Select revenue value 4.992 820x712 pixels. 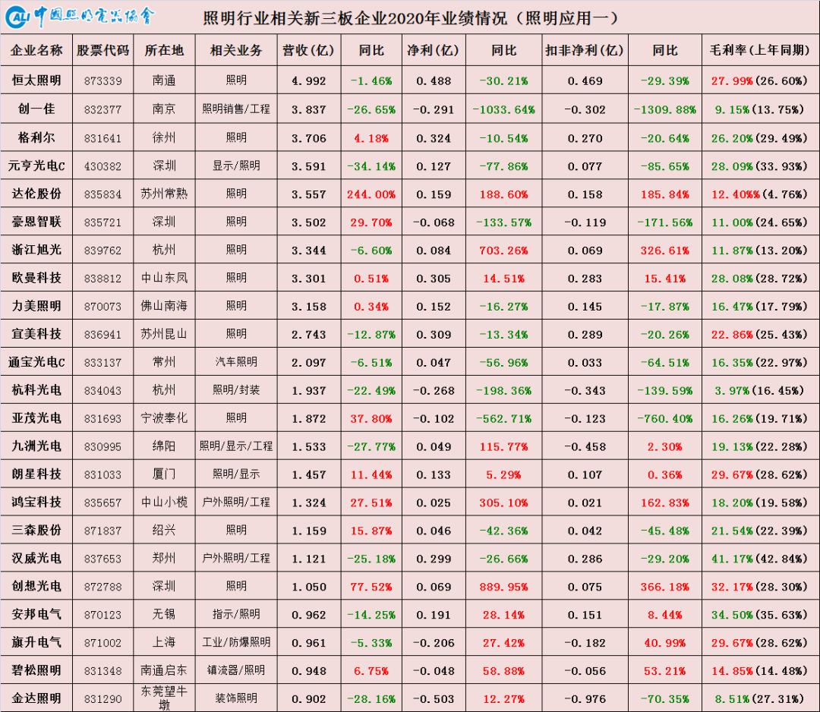tap(308, 81)
